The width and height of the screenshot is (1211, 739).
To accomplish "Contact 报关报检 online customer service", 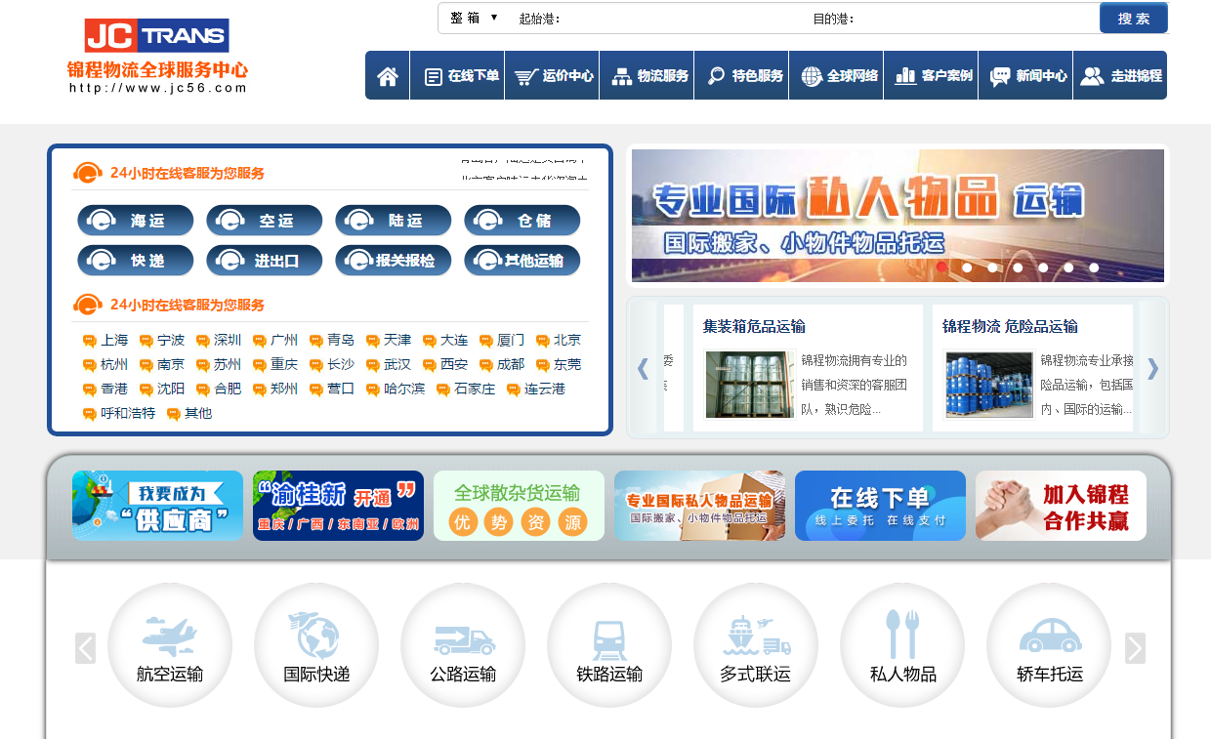I will click(394, 261).
